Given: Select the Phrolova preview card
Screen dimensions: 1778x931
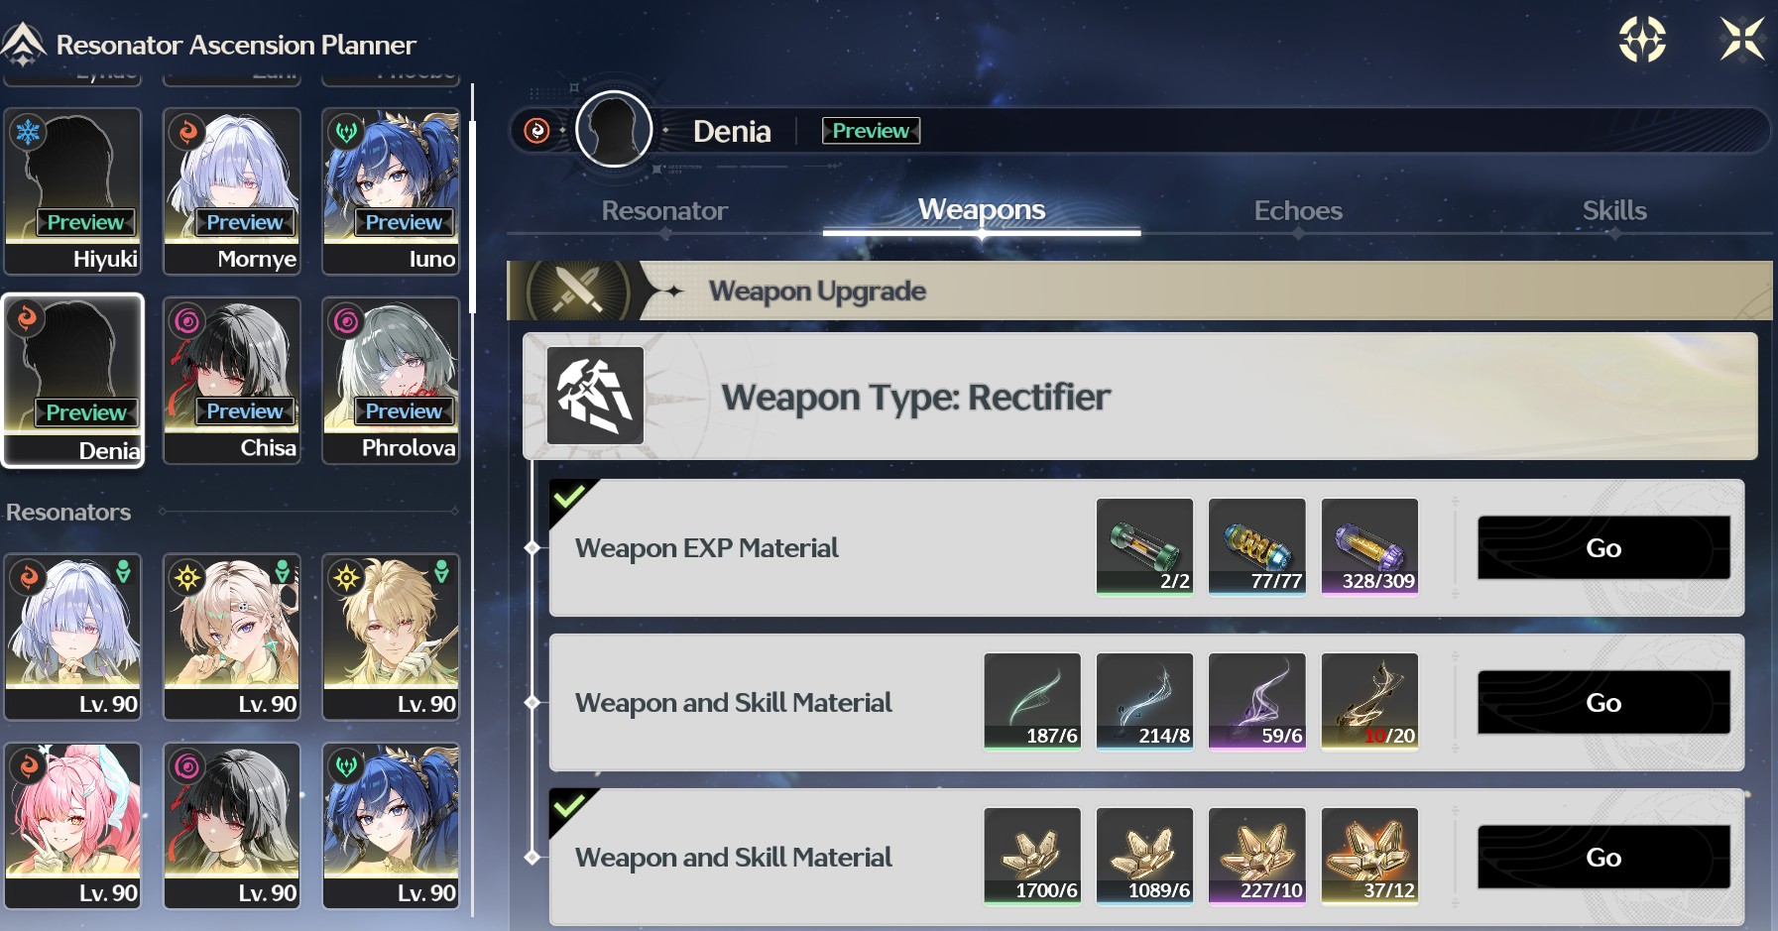Looking at the screenshot, I should [391, 380].
